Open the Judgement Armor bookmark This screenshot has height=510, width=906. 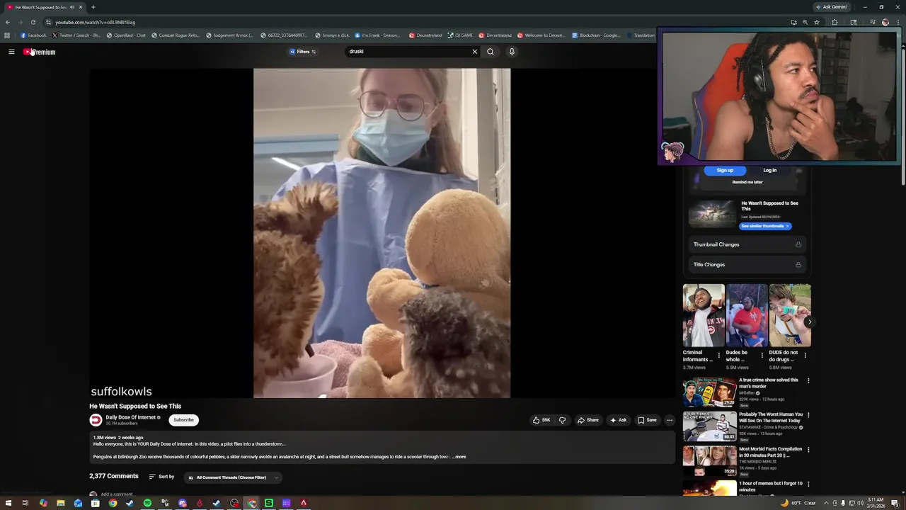pyautogui.click(x=229, y=35)
